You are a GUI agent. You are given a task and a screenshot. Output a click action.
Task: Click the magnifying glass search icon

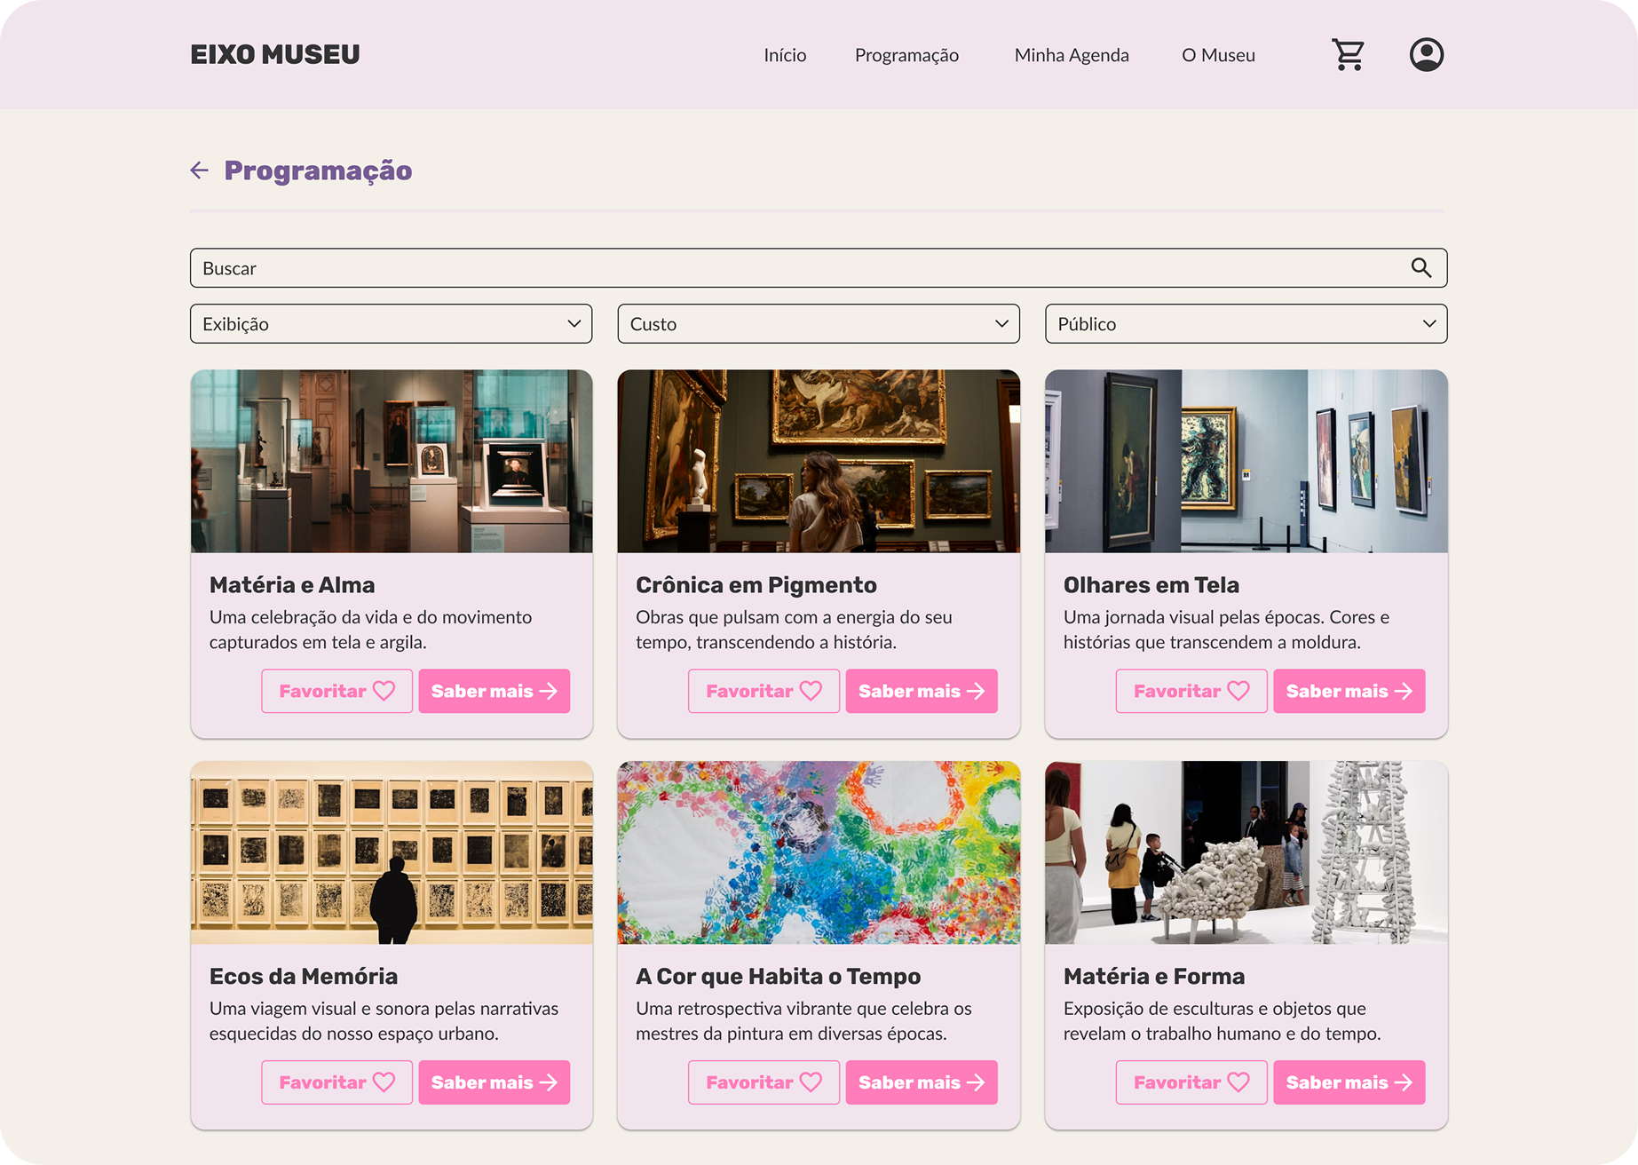pyautogui.click(x=1420, y=268)
